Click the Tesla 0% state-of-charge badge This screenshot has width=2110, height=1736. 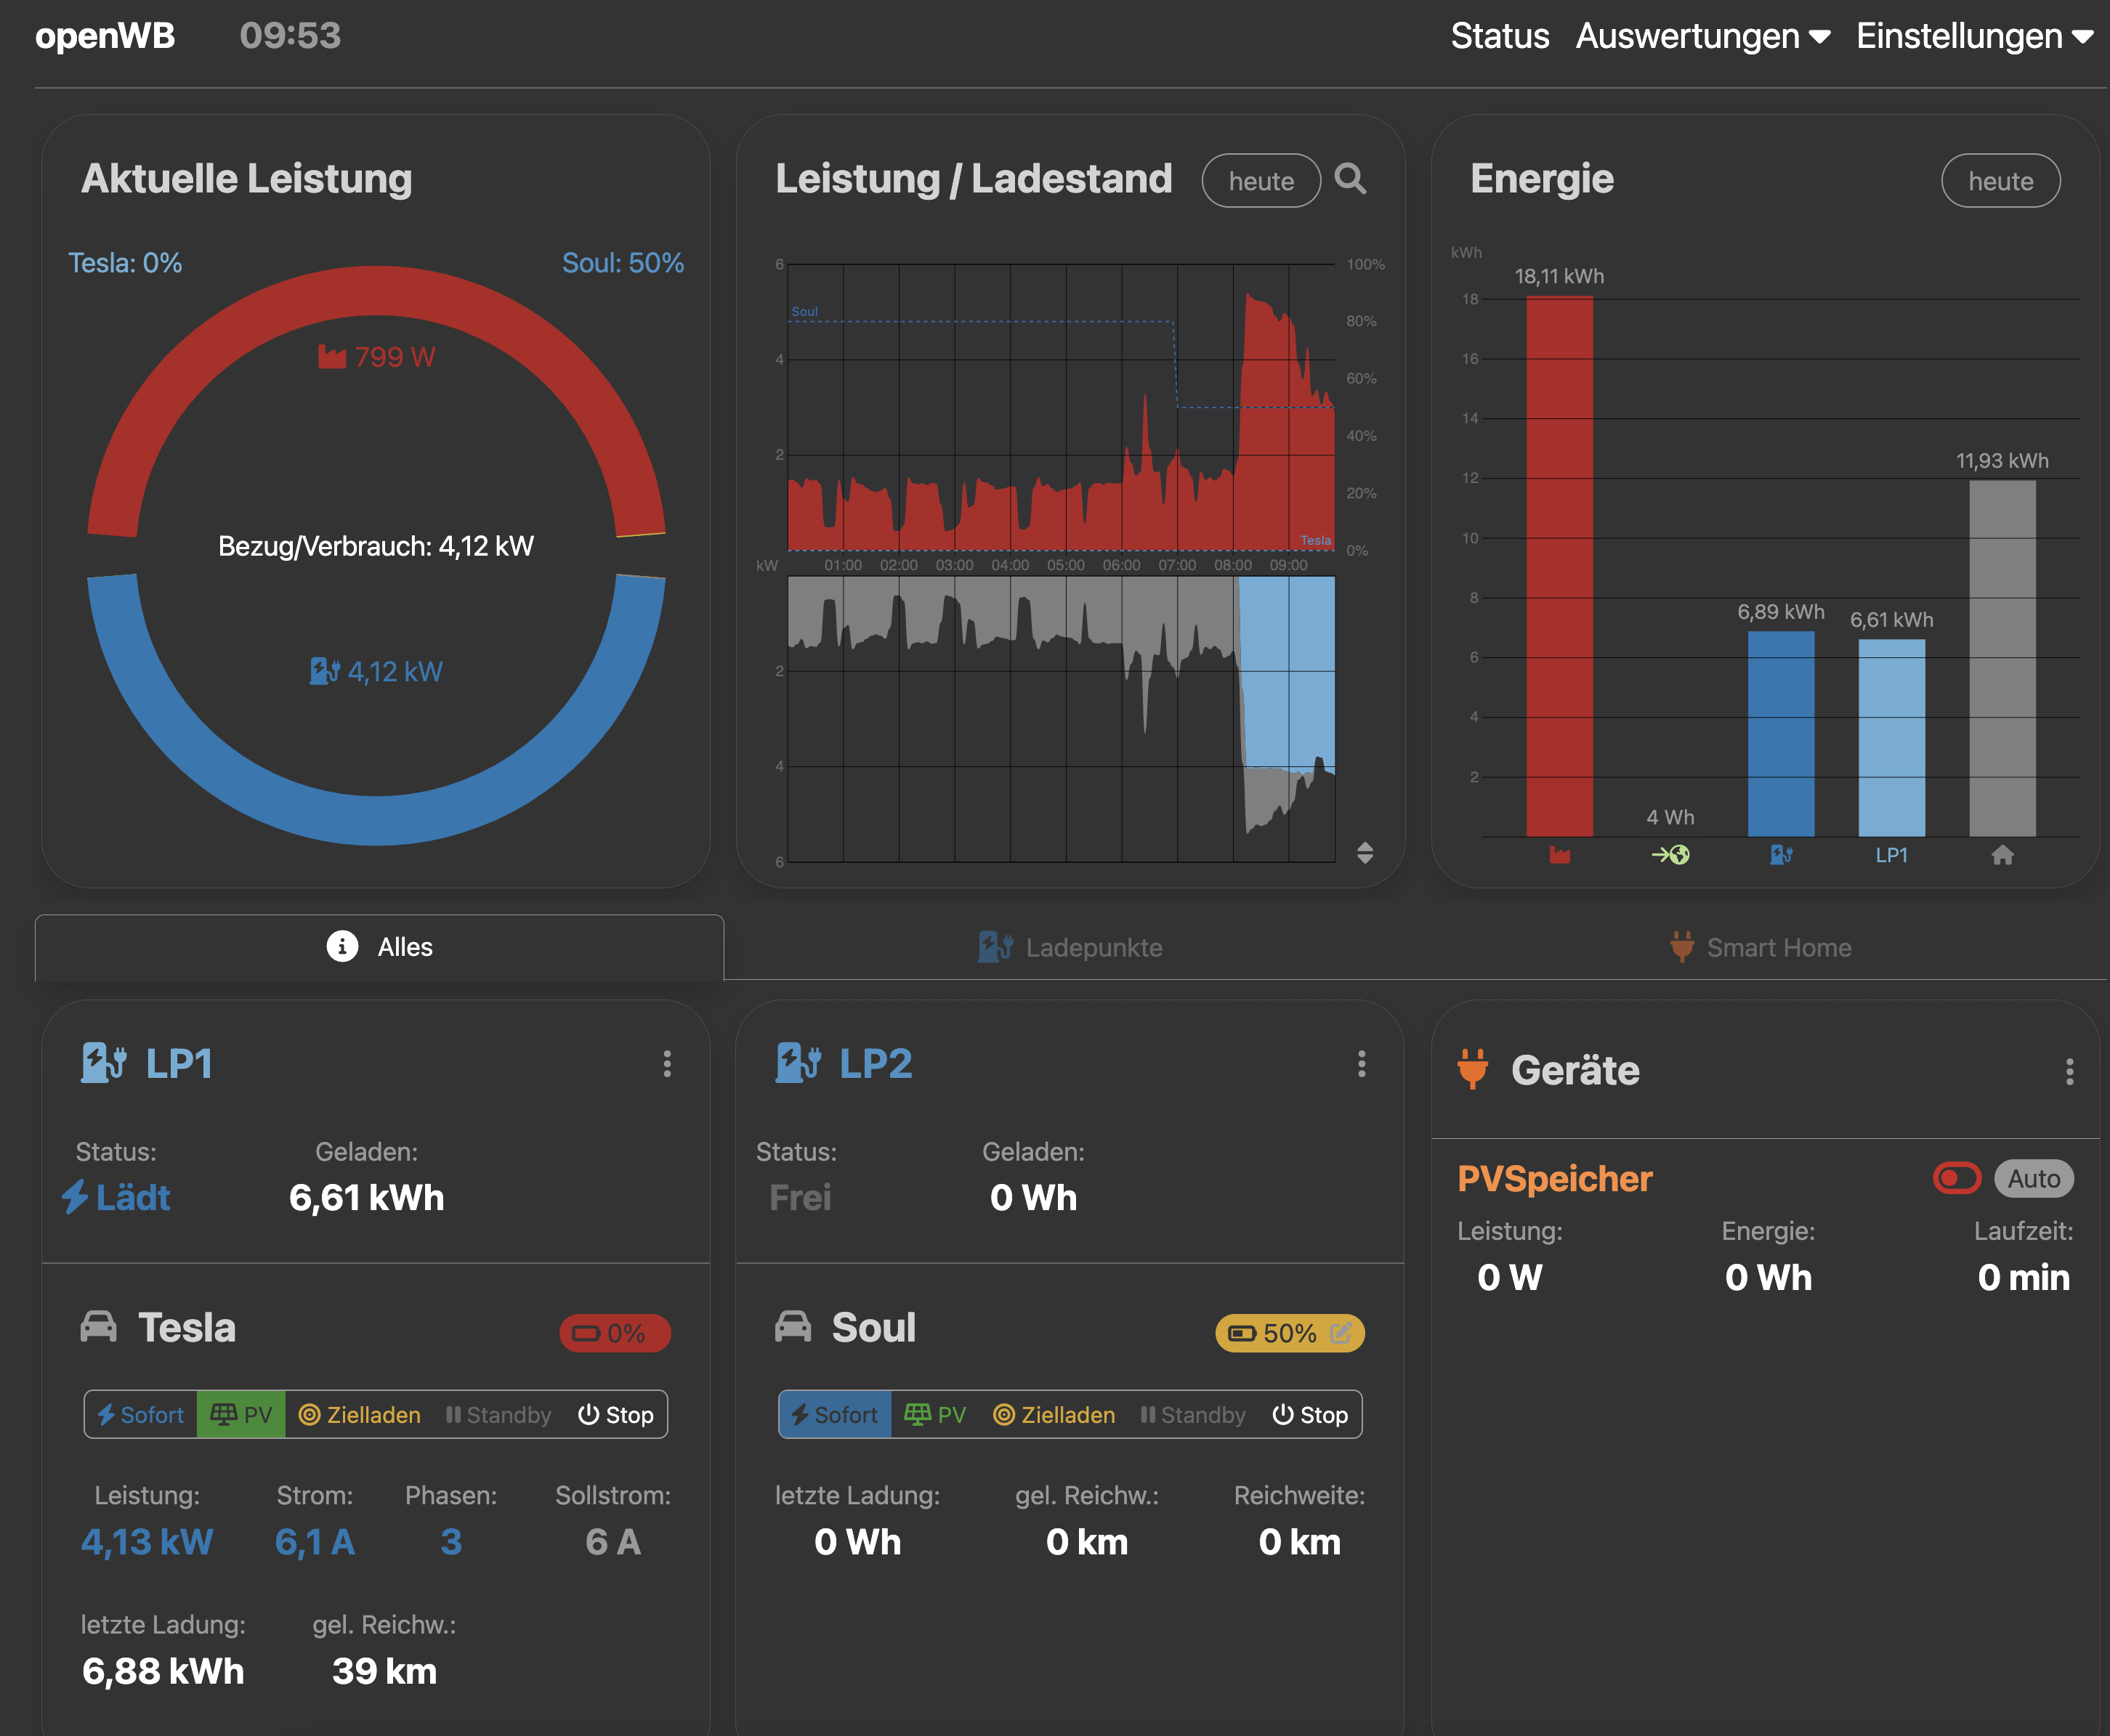[614, 1332]
